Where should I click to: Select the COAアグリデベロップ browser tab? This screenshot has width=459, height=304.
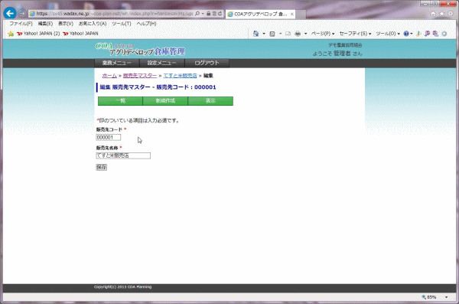click(x=260, y=14)
